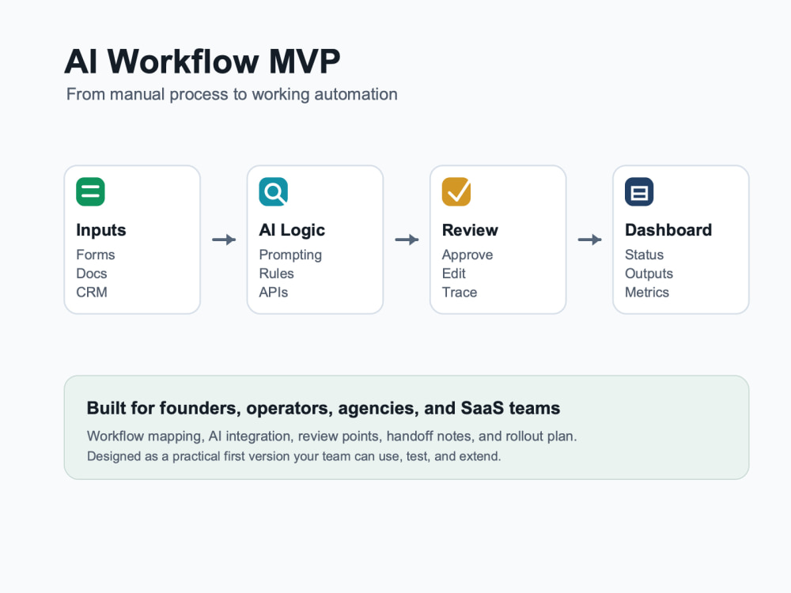Click the "Dashboard" card heading

click(x=668, y=230)
